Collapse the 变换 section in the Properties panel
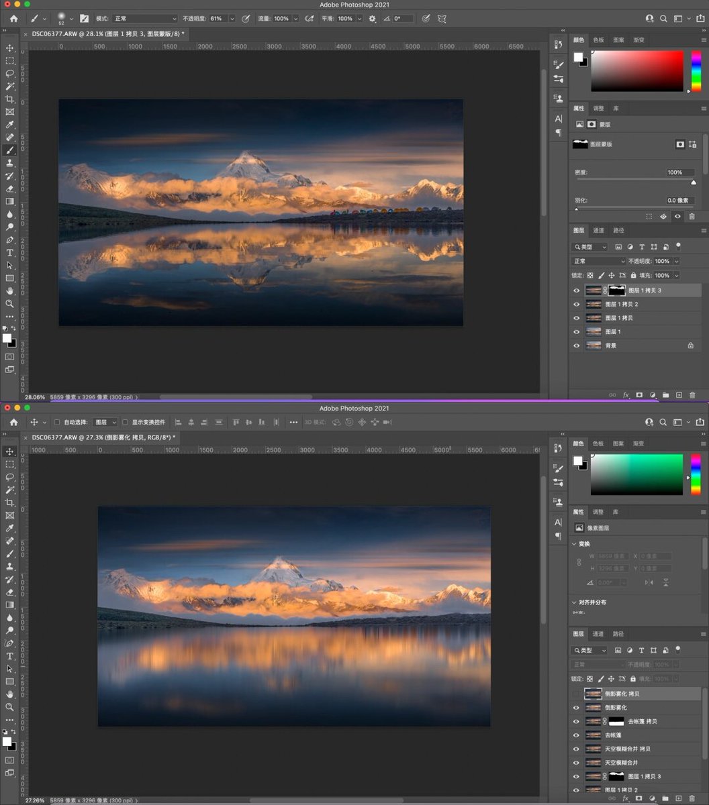This screenshot has width=709, height=805. (575, 544)
